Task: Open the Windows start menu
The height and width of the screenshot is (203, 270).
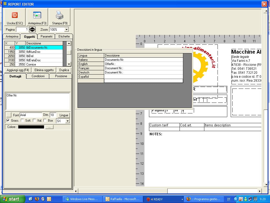Action: tap(12, 199)
